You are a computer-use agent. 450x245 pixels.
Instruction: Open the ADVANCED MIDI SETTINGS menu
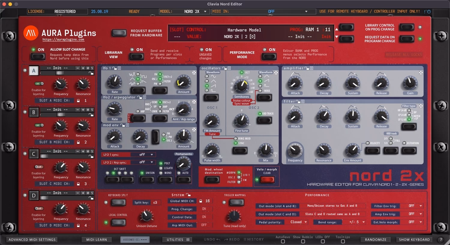pyautogui.click(x=31, y=239)
